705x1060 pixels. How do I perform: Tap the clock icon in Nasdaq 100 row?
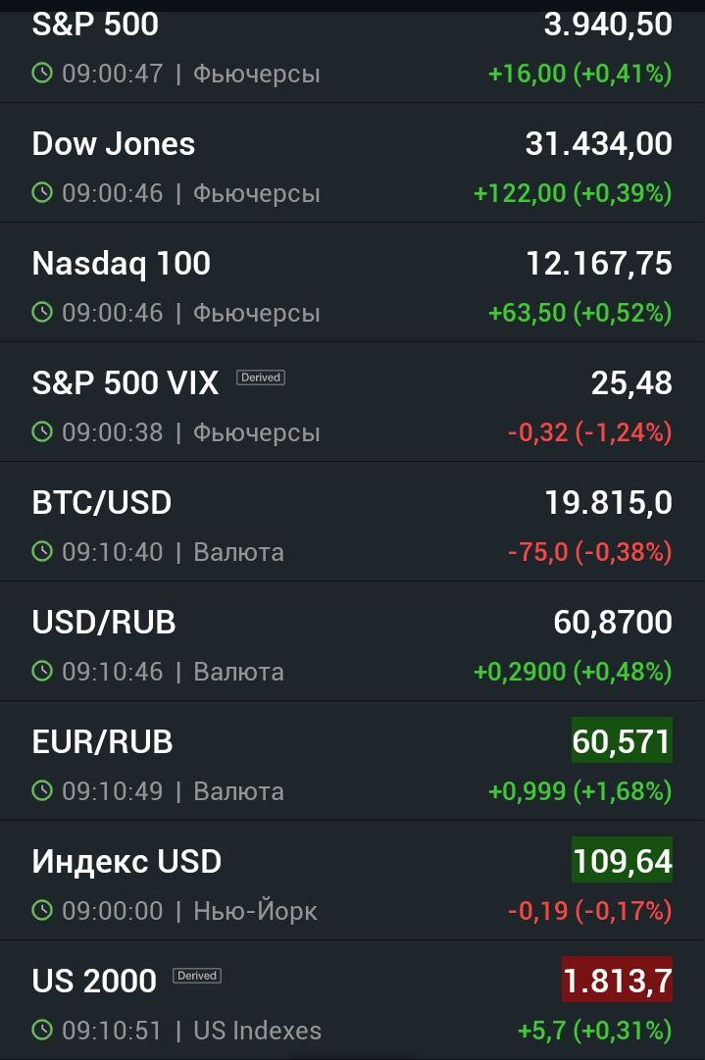[42, 313]
